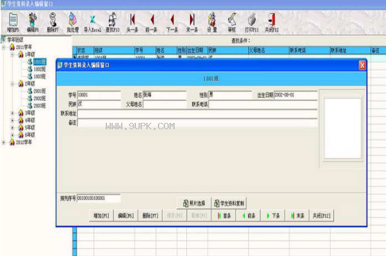Screen dimensions: 386x256
Task: Collapse the 2年级 tree node
Action: (12, 84)
